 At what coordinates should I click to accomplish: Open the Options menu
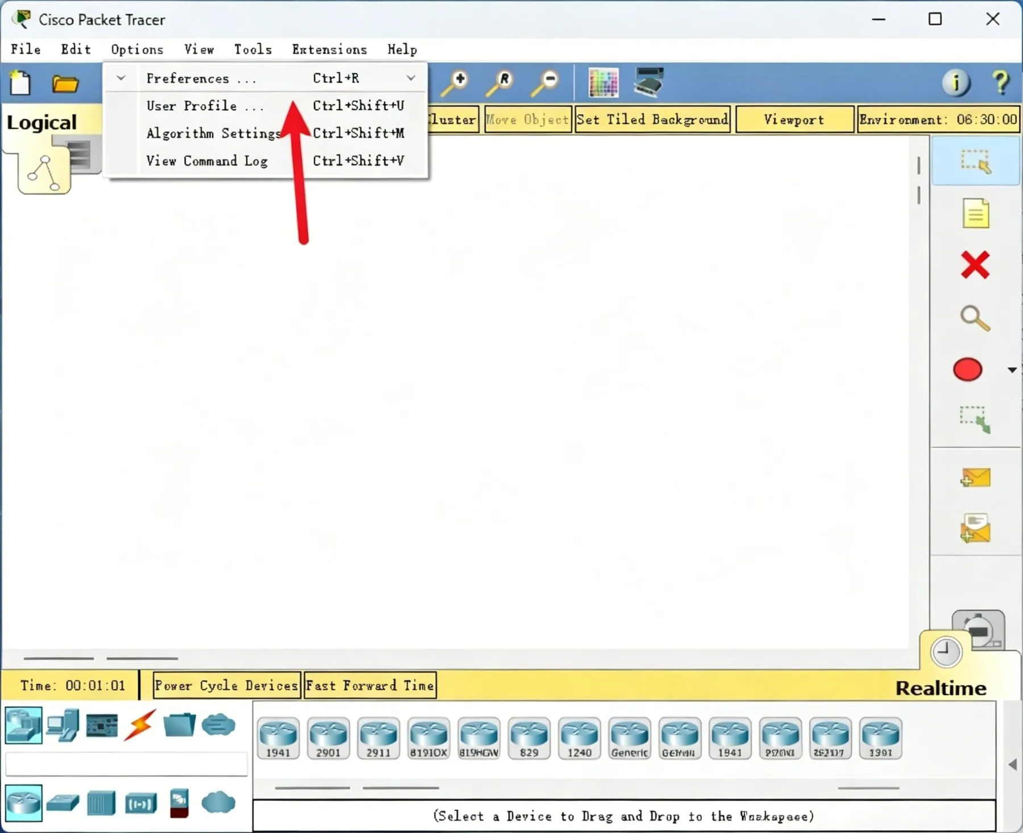pos(137,49)
